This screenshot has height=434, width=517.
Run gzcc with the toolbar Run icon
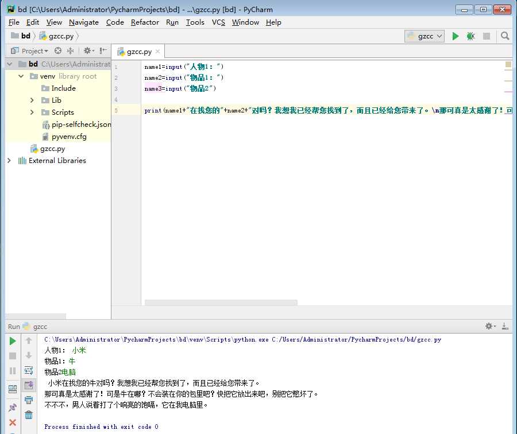click(456, 36)
